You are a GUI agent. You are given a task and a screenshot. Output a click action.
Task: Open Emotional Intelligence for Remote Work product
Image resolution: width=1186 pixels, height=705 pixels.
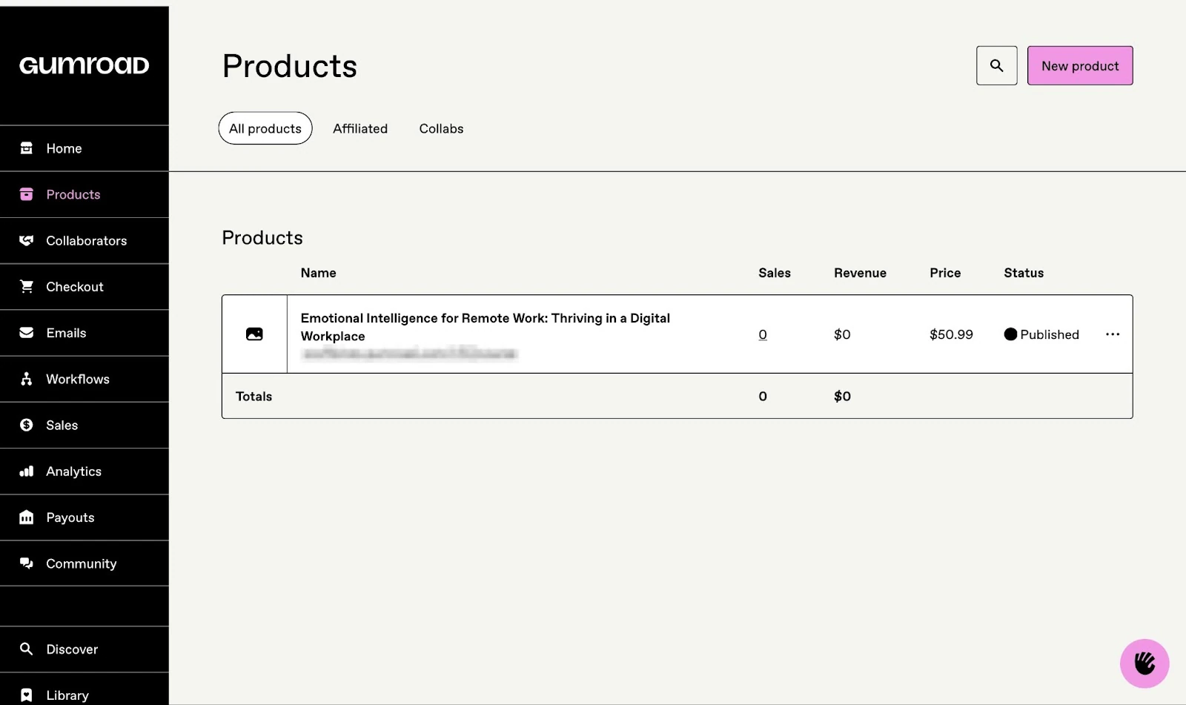point(485,327)
